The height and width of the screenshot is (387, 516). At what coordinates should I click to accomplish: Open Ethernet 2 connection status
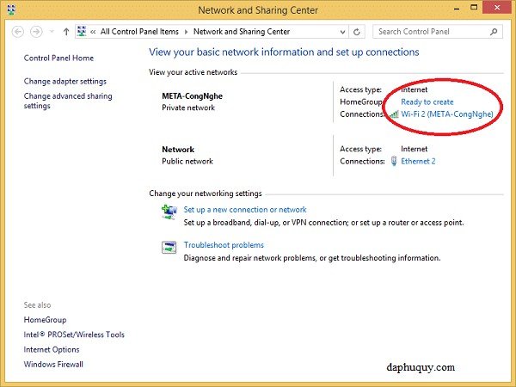coord(418,162)
